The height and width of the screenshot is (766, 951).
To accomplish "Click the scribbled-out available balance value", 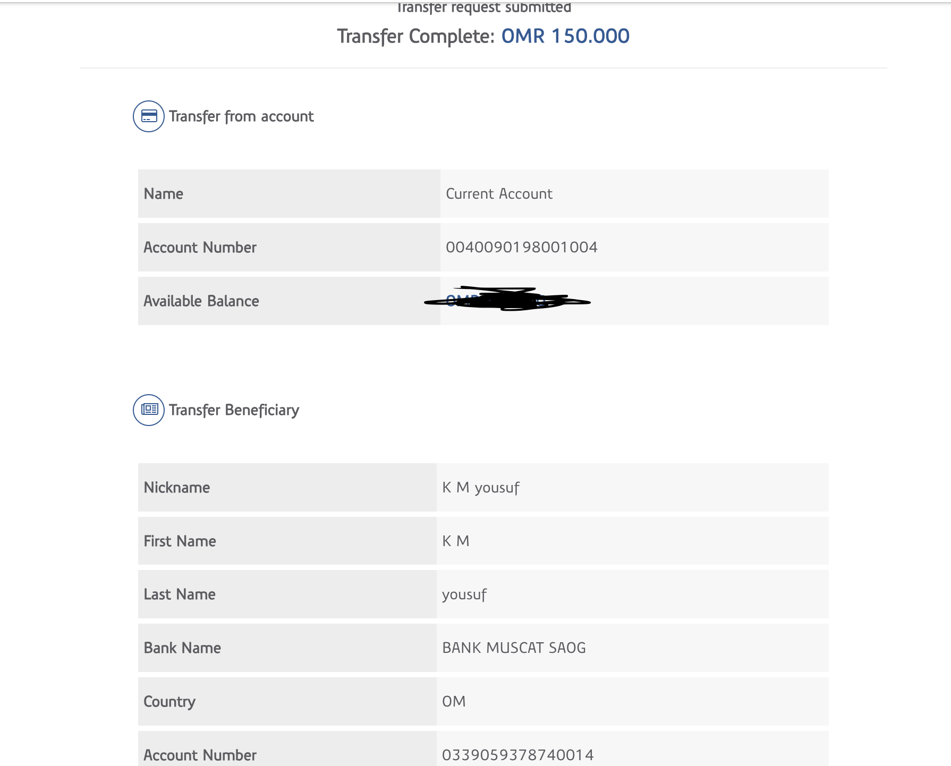I will pos(507,300).
